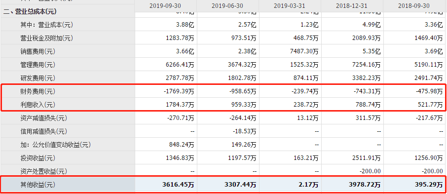Select the 2019-09-30 column header

click(x=166, y=6)
